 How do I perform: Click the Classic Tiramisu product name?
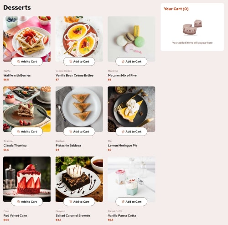pos(15,146)
